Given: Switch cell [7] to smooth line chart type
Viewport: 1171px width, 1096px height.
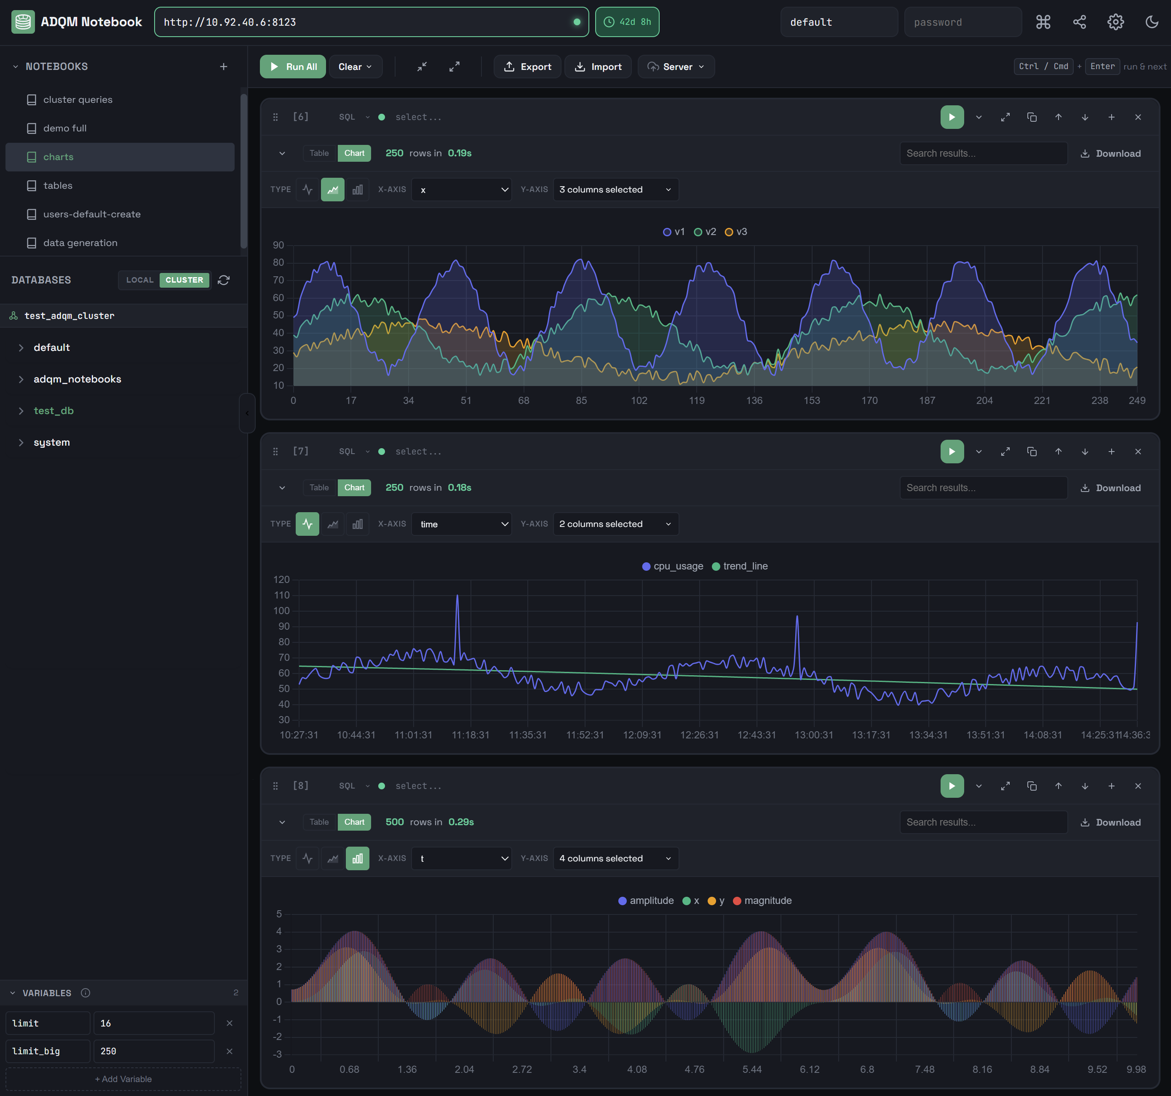Looking at the screenshot, I should [332, 524].
